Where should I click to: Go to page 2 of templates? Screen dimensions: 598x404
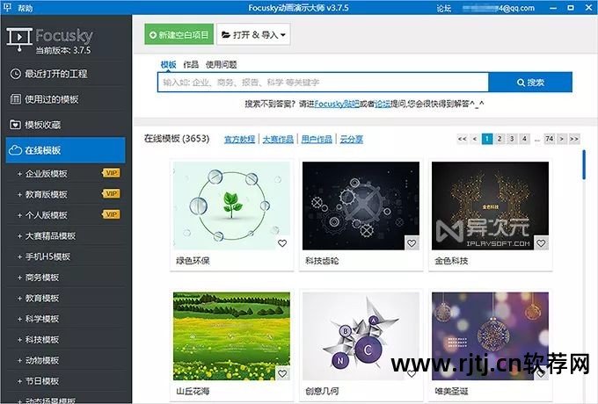[500, 139]
